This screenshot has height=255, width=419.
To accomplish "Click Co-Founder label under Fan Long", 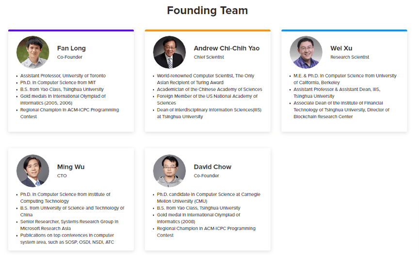I will coord(70,57).
